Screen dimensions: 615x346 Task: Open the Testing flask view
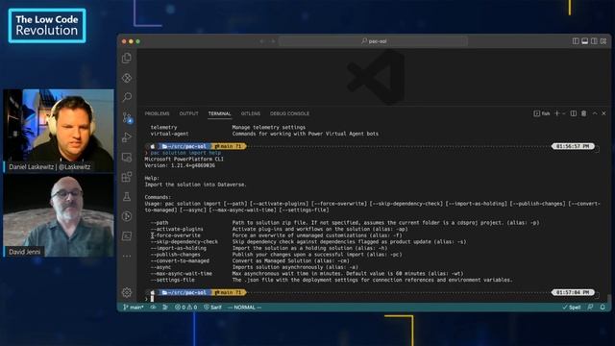[127, 196]
